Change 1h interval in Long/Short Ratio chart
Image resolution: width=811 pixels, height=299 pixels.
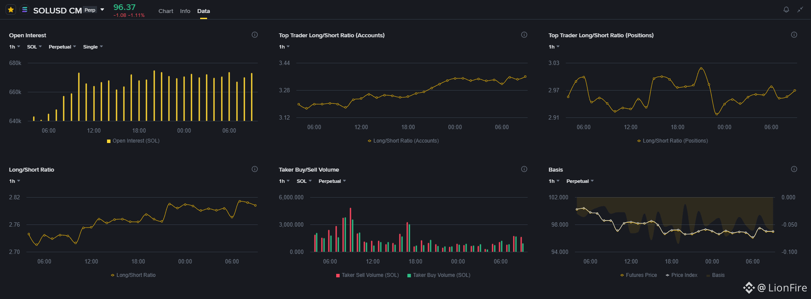(x=15, y=181)
